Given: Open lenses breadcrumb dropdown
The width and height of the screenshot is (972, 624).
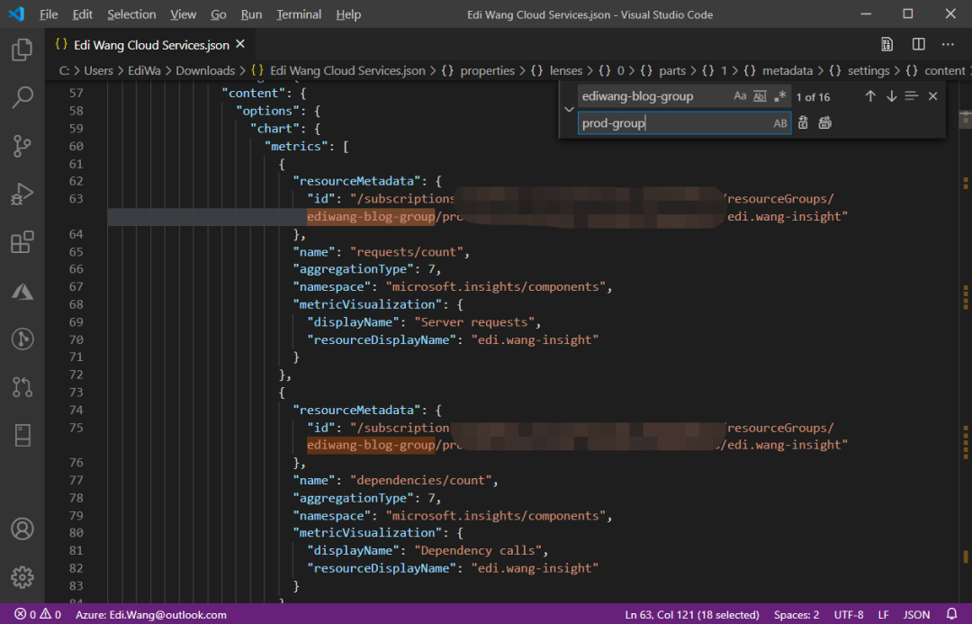Looking at the screenshot, I should (x=566, y=71).
